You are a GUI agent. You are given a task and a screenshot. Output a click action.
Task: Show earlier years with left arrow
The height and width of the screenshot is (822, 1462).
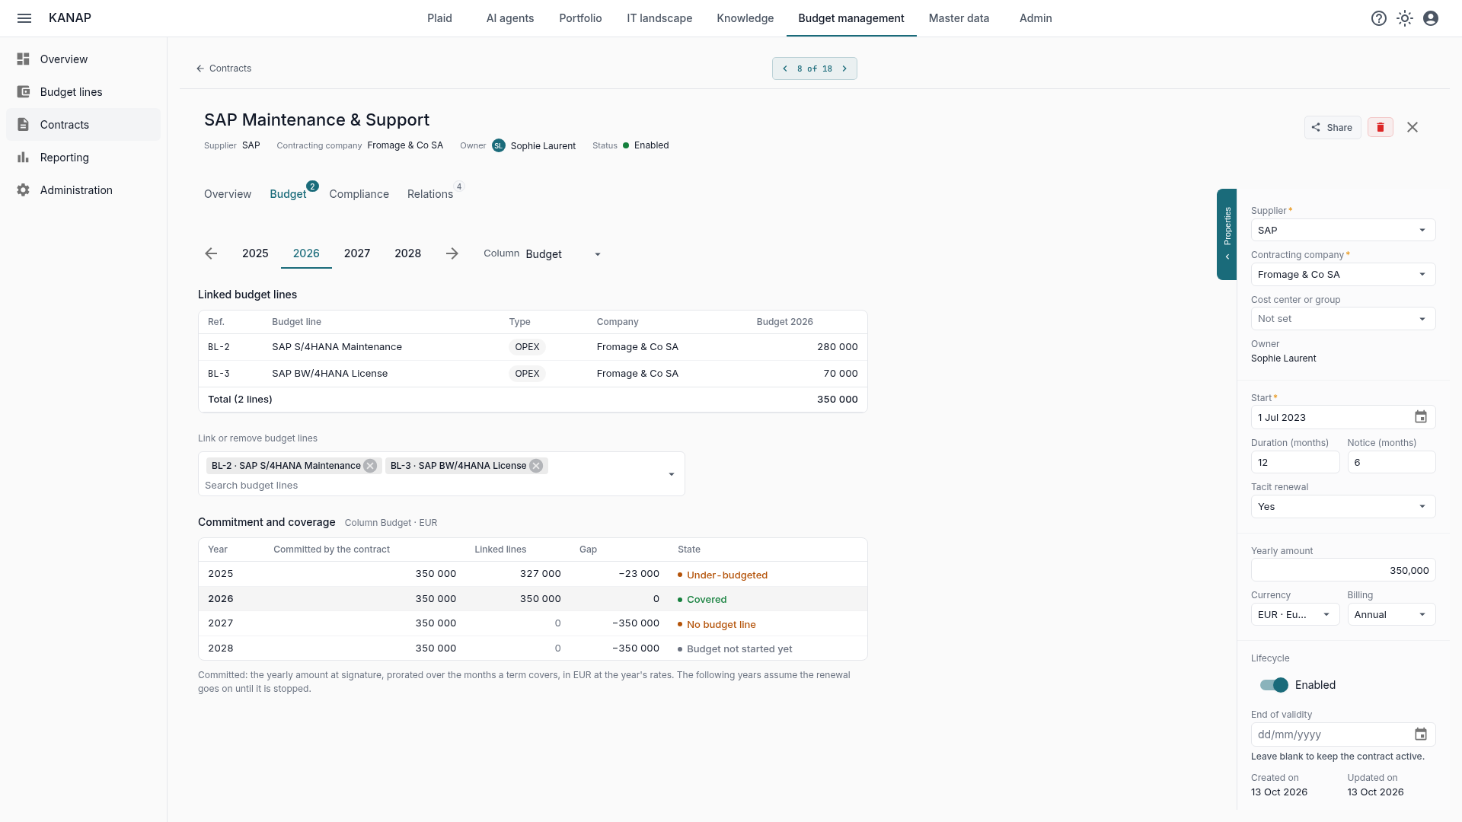[x=211, y=253]
